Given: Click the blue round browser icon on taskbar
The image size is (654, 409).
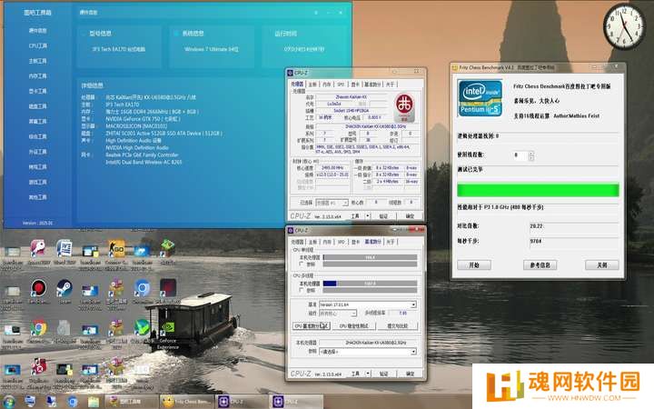Looking at the screenshot, I should point(73,402).
